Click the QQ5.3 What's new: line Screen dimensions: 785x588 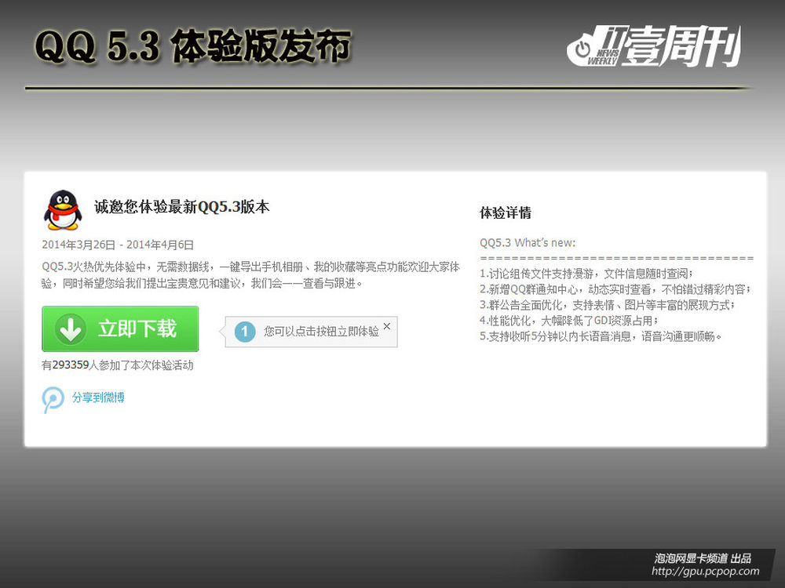coord(528,243)
